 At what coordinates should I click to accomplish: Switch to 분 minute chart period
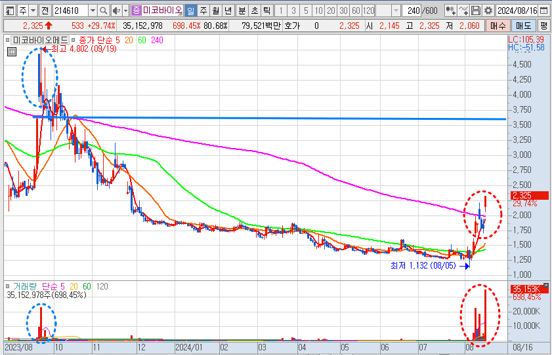point(242,10)
